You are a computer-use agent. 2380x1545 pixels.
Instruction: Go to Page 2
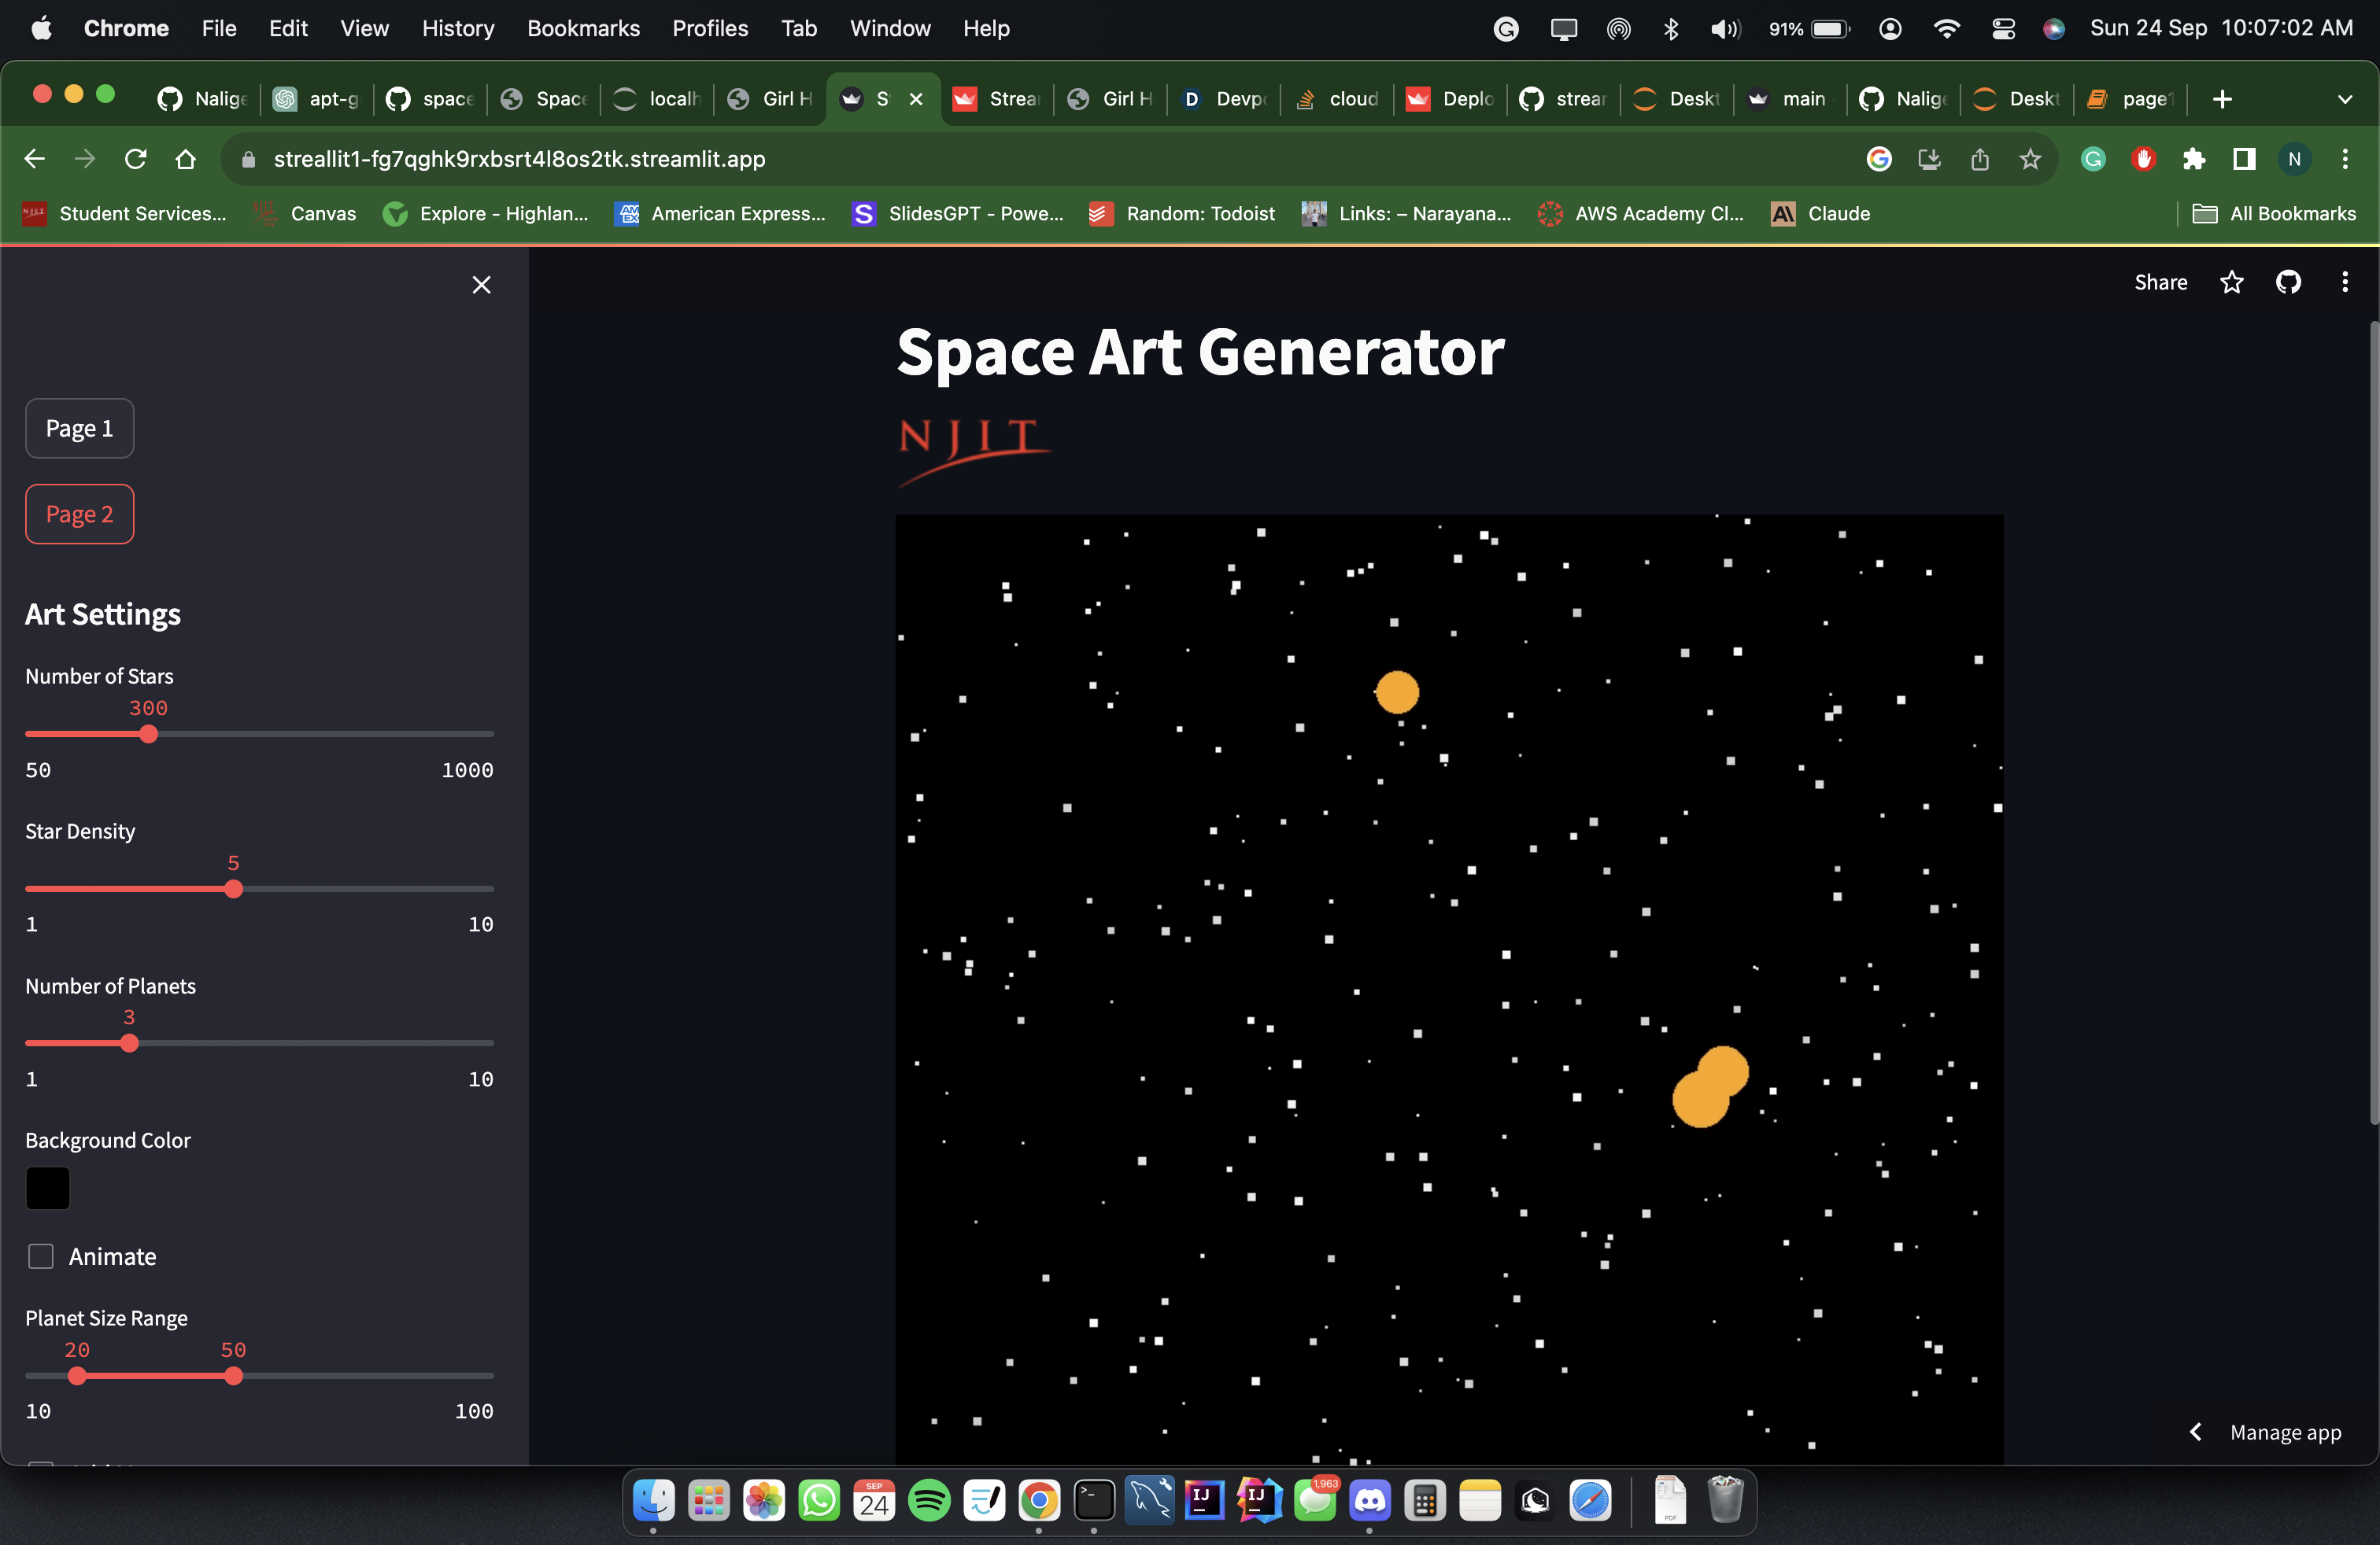[79, 514]
